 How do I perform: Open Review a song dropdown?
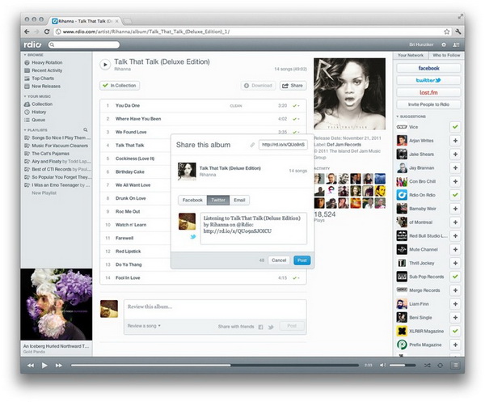tap(144, 326)
